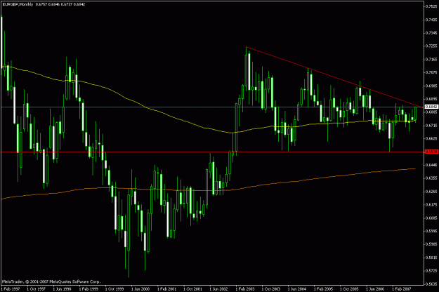Click the EURGBP,Monthly chart title text
The height and width of the screenshot is (292, 439).
18,4
